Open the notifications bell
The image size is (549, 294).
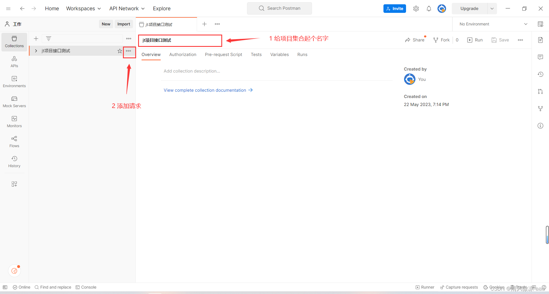(429, 9)
